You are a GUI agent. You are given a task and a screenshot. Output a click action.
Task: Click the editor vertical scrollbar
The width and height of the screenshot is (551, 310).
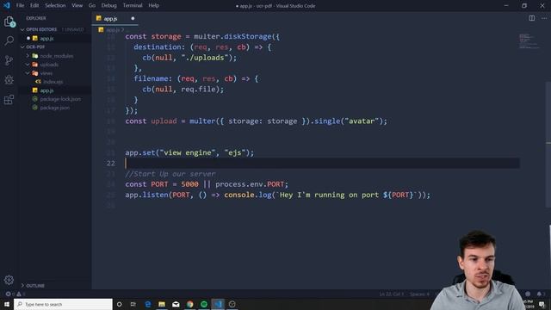coord(548,144)
